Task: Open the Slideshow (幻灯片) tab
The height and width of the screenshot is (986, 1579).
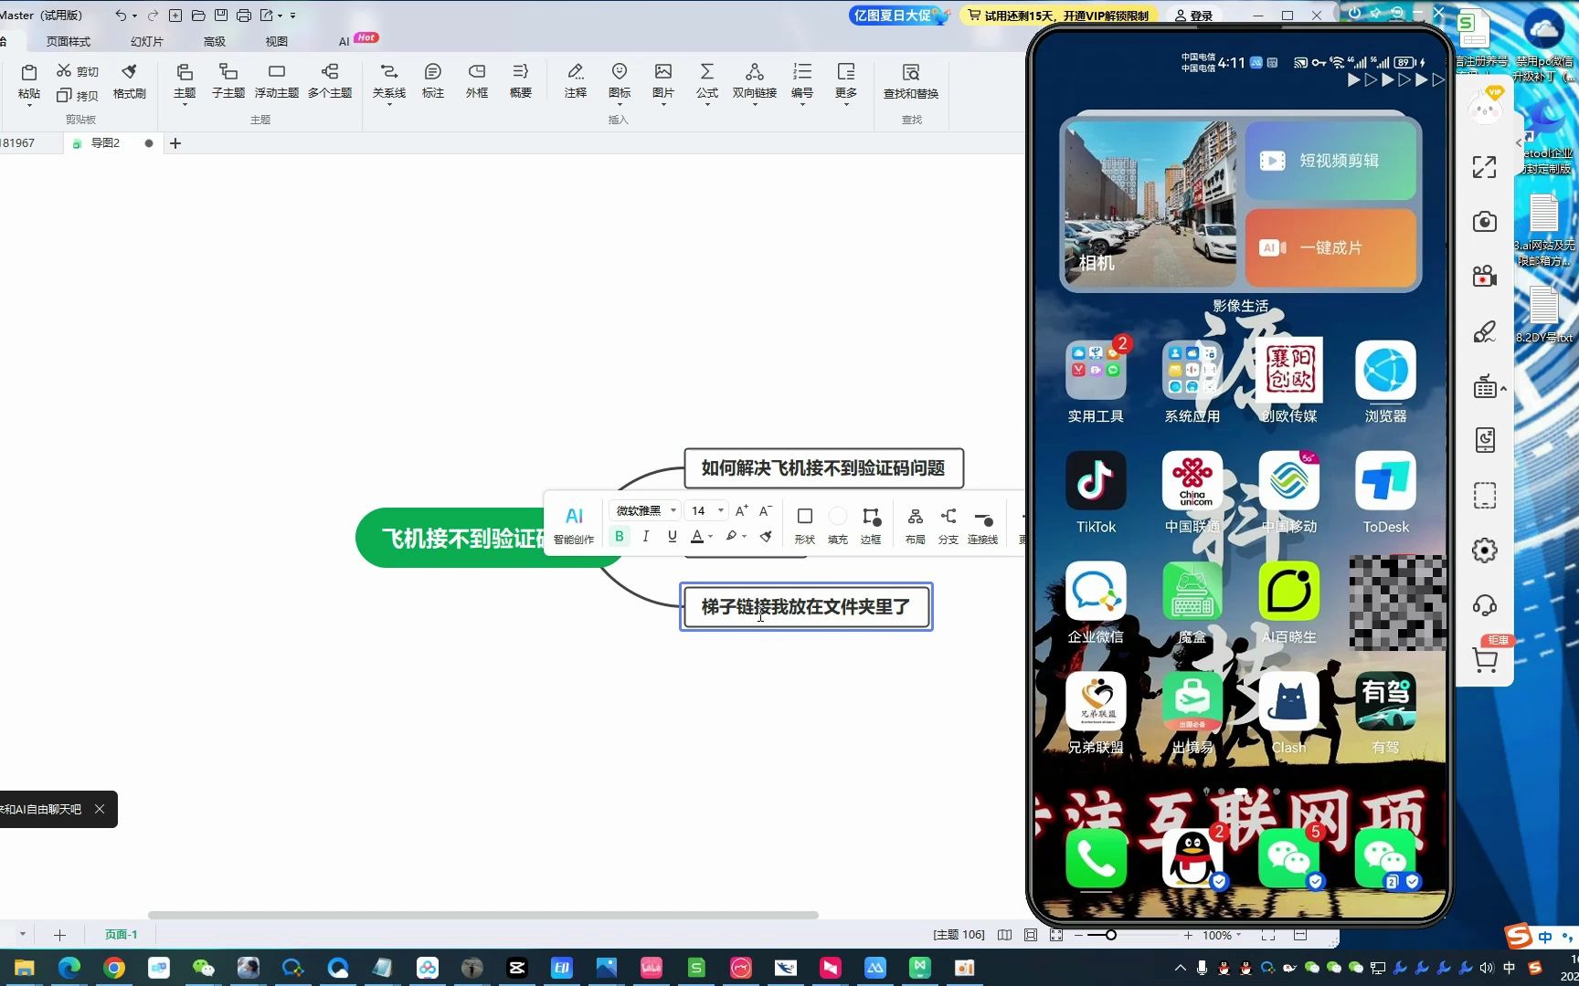Action: point(147,41)
